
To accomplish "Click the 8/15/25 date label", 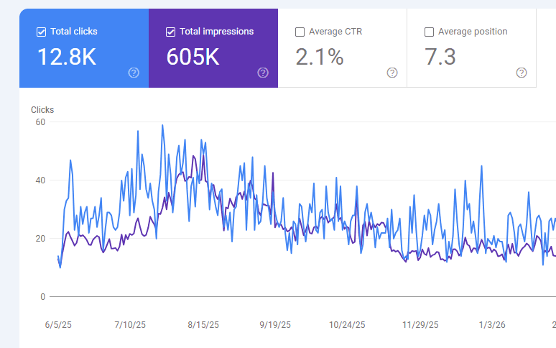I will tap(203, 324).
